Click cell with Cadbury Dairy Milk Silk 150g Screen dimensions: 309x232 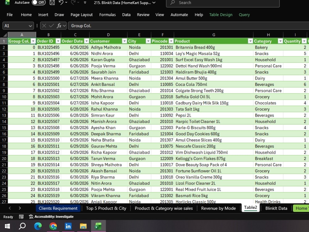(x=214, y=103)
